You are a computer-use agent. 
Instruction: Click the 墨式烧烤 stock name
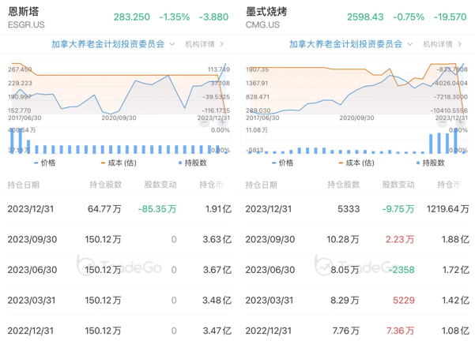click(266, 12)
